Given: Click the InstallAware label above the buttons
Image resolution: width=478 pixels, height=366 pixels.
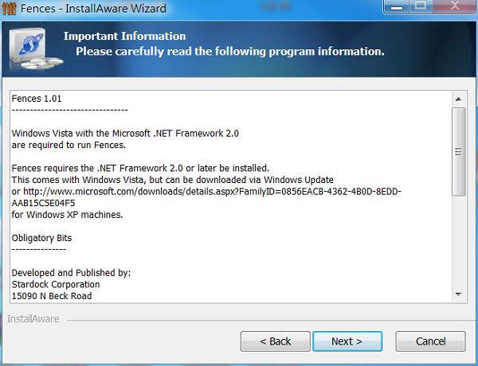Looking at the screenshot, I should click(x=33, y=319).
